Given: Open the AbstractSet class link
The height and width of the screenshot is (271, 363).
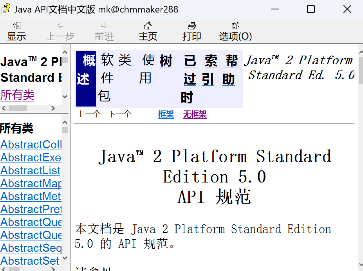Looking at the screenshot, I should tap(30, 261).
